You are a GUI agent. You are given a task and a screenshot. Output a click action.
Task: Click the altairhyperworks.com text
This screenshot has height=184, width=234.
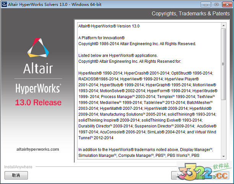37,149
